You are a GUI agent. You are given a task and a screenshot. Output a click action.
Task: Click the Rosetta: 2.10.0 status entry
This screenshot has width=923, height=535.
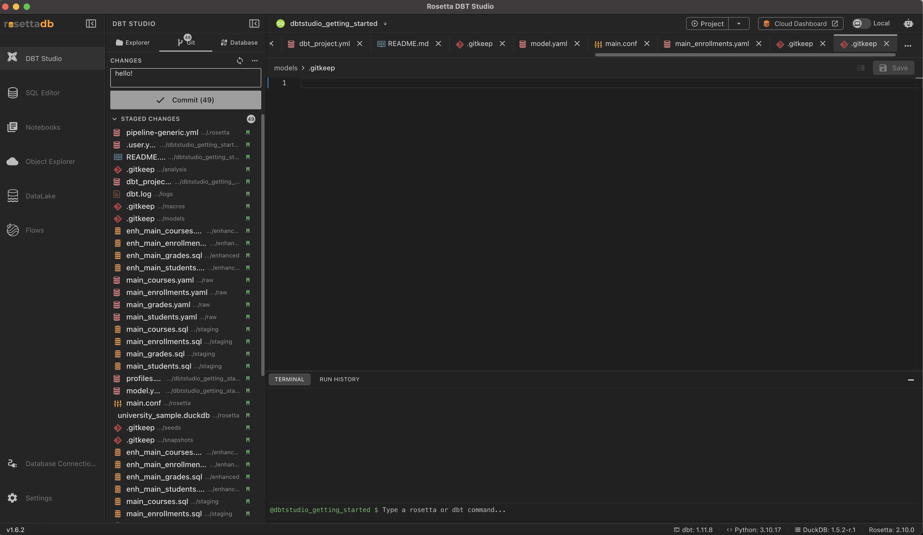click(x=891, y=529)
